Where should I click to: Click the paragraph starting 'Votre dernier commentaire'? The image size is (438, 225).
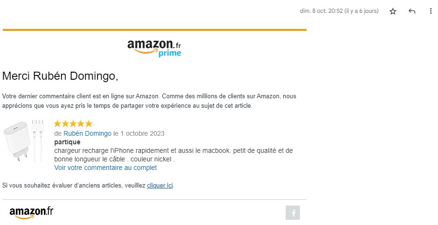click(x=149, y=101)
